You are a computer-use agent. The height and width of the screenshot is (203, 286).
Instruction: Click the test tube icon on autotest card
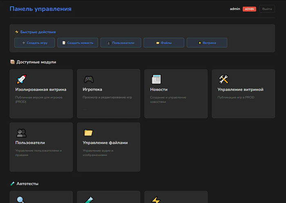point(89,199)
